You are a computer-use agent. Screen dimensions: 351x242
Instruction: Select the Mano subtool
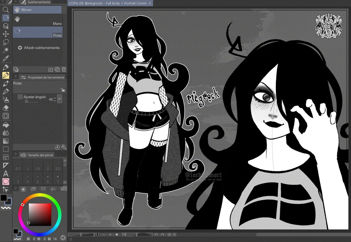(x=37, y=20)
